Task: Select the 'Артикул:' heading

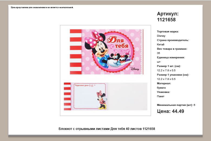Action: 168,14
